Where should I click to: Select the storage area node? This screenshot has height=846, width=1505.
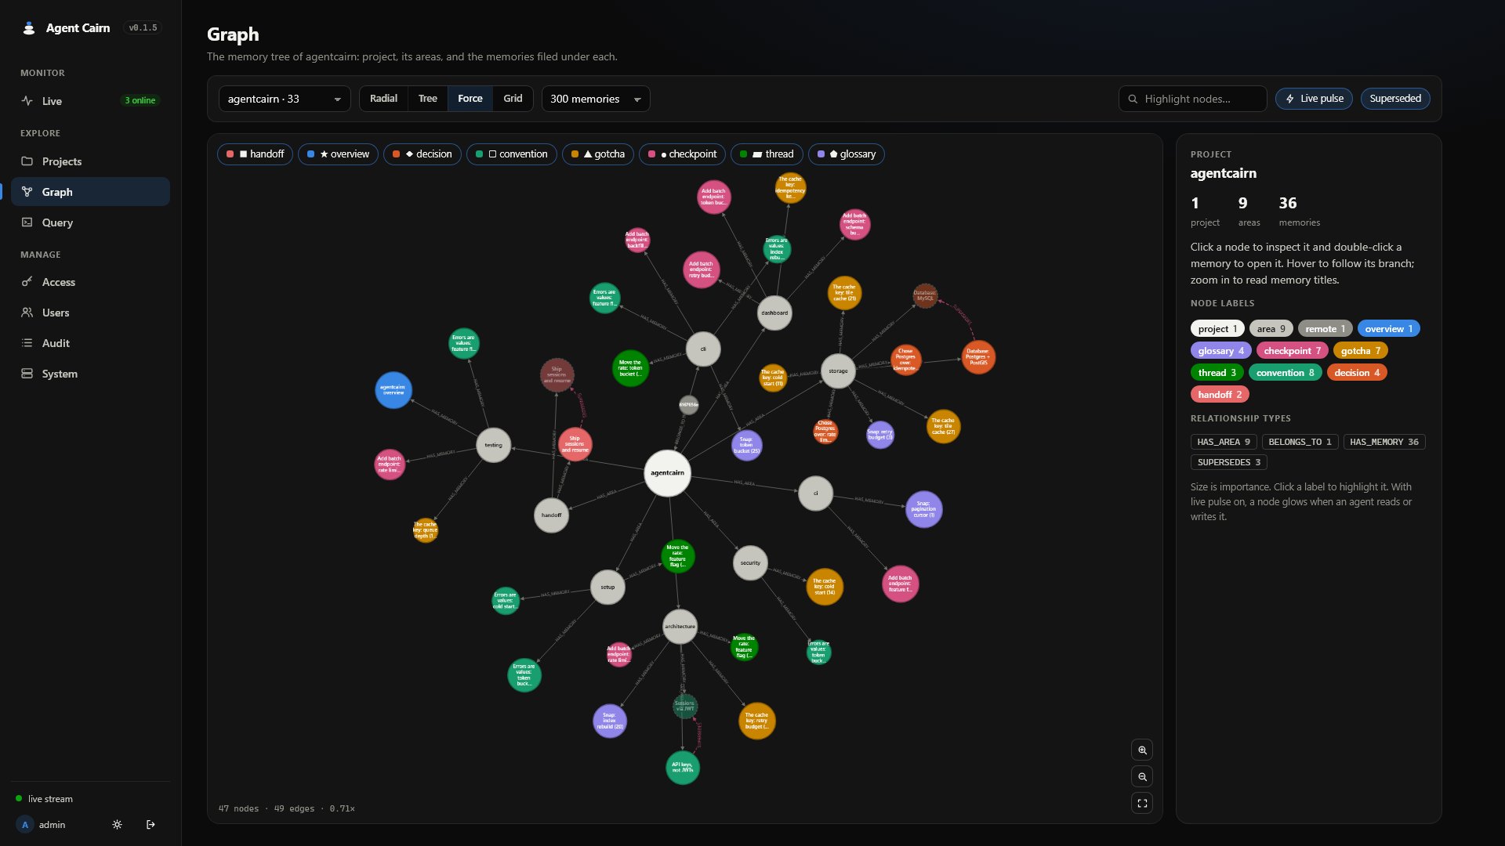click(x=838, y=371)
